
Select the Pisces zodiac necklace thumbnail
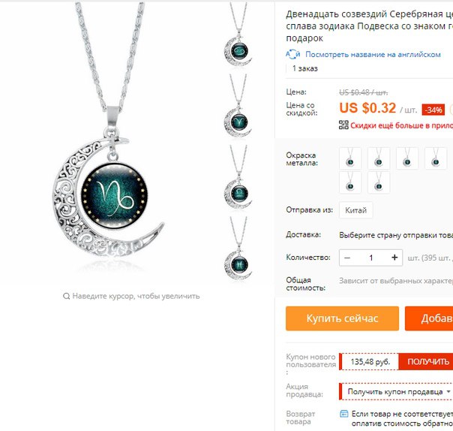click(x=238, y=249)
